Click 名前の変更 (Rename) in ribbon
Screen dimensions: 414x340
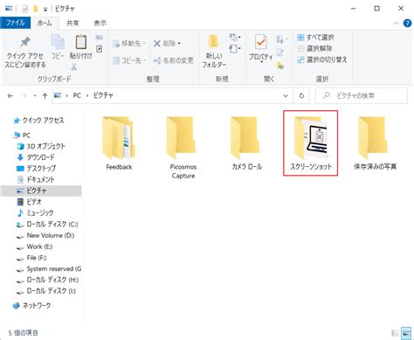tap(174, 60)
